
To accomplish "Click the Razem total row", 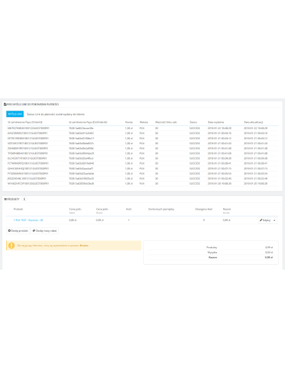I will click(211, 258).
